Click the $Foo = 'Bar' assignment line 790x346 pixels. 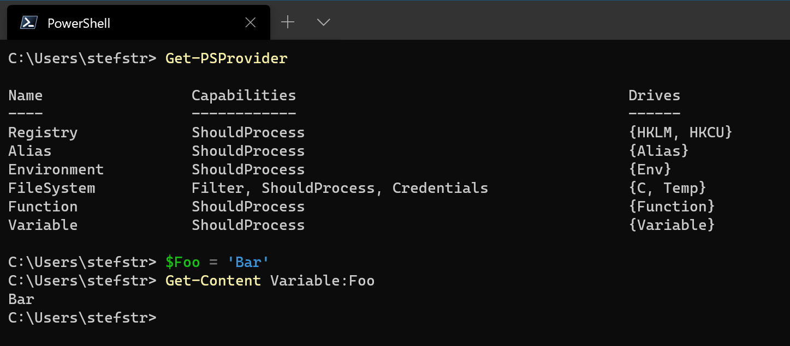[216, 262]
